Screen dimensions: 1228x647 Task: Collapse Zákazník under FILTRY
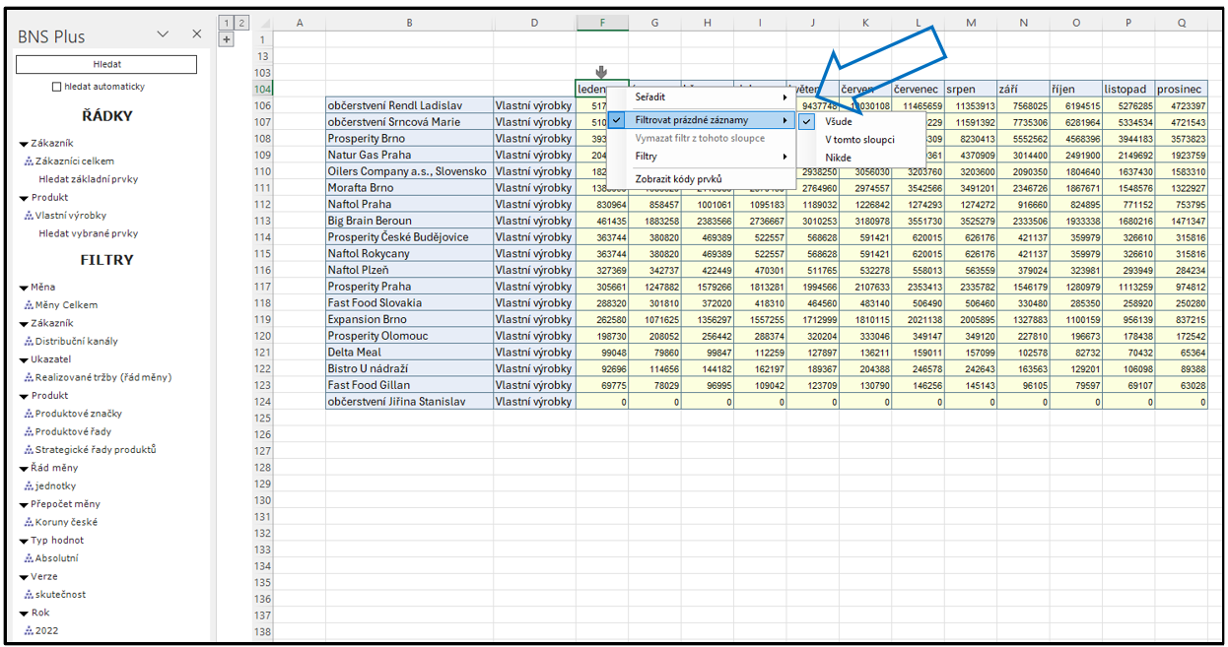24,324
